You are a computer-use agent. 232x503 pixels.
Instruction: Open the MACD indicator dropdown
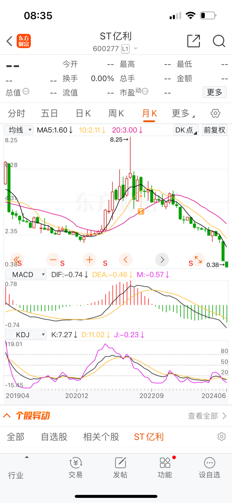point(26,275)
